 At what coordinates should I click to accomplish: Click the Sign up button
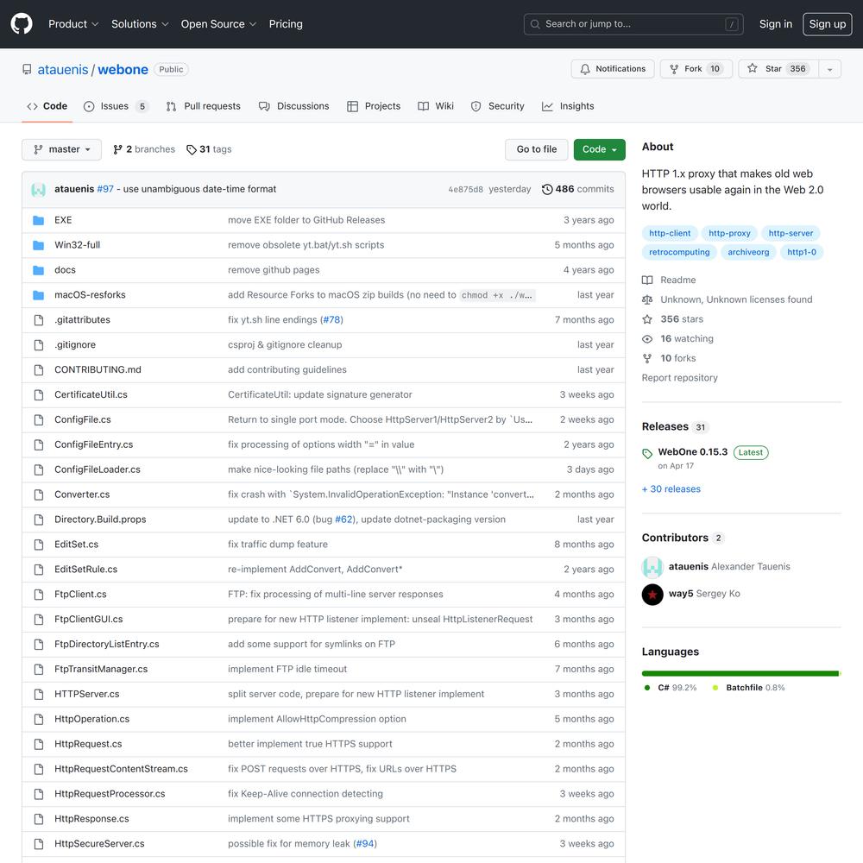point(827,23)
